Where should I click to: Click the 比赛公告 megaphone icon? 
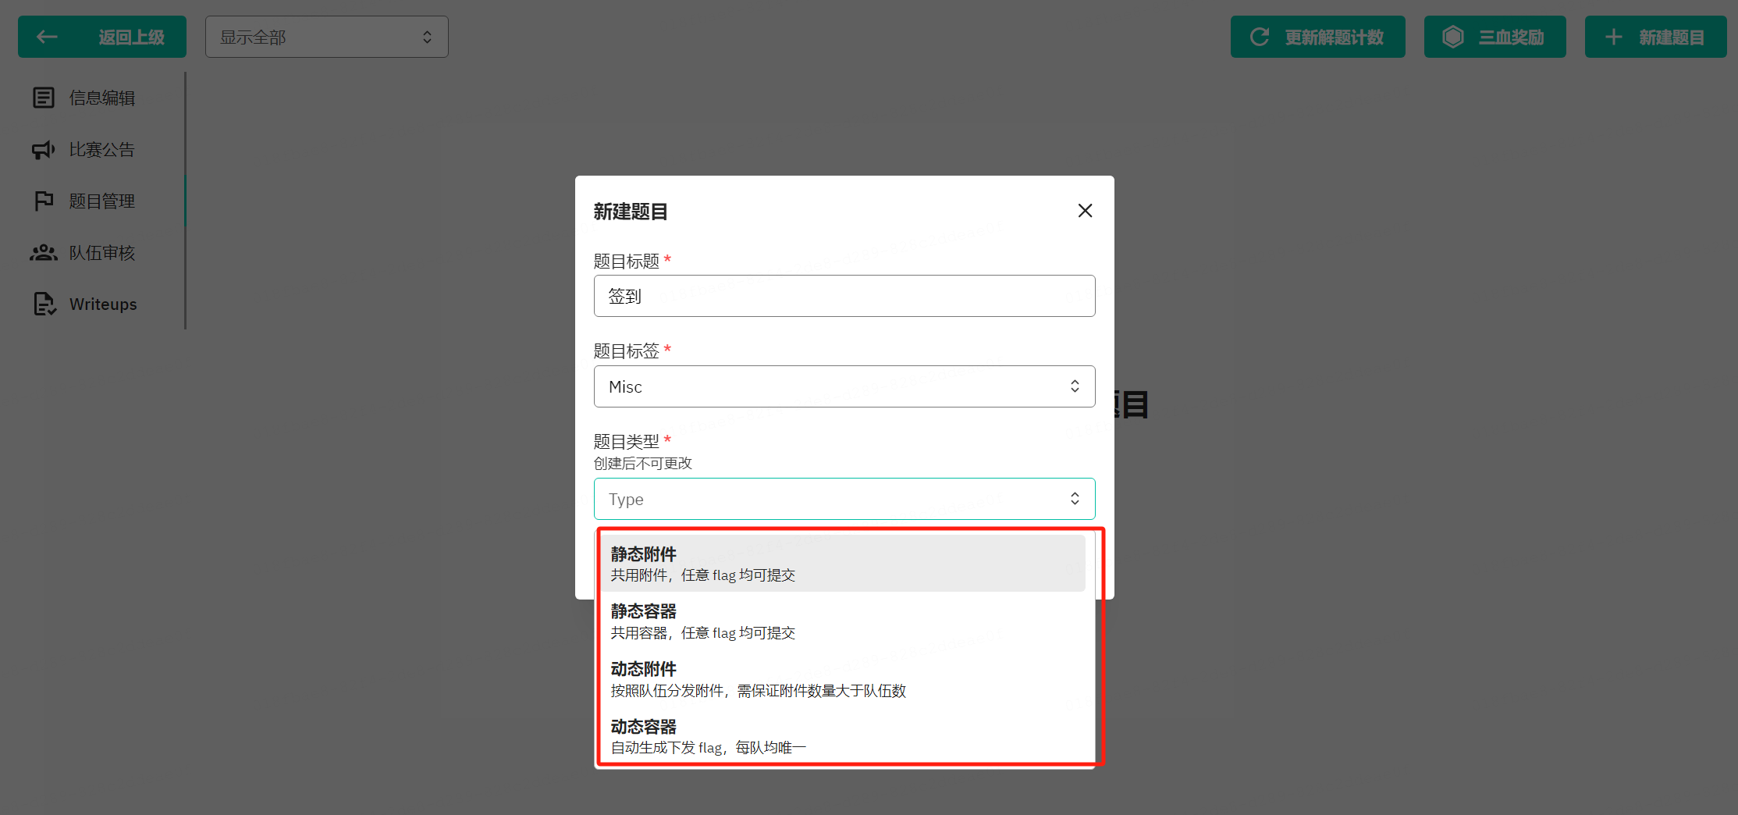point(44,149)
